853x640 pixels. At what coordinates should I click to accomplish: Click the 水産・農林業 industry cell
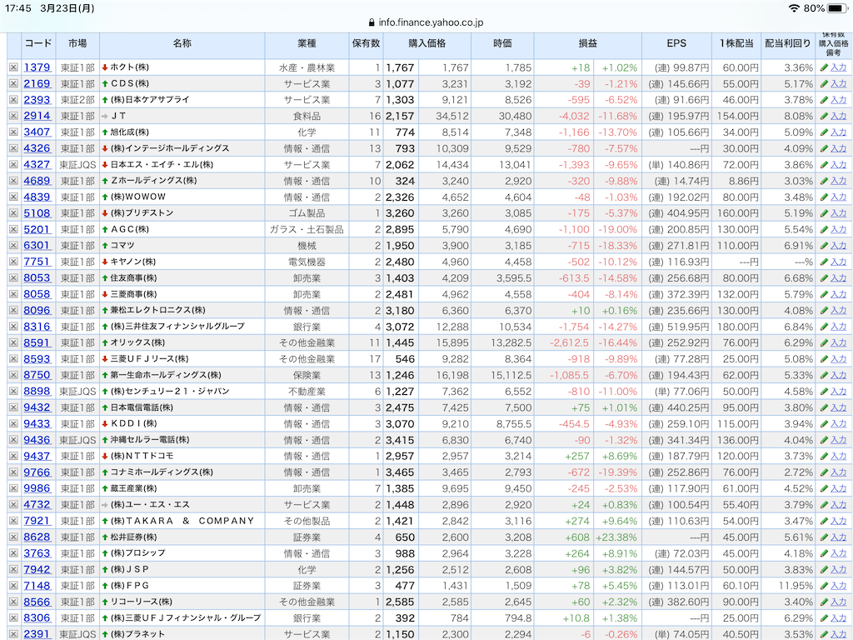click(307, 67)
